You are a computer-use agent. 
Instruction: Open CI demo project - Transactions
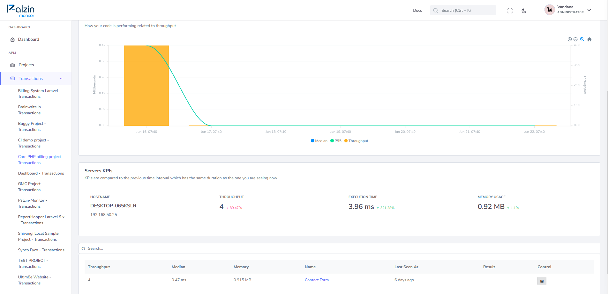tap(34, 143)
